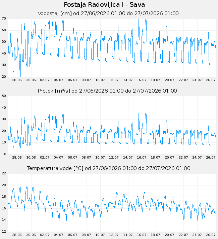Screen dimensions: 218x239
Task: Click the Pretok [m³/s] chart title
Action: (x=107, y=91)
